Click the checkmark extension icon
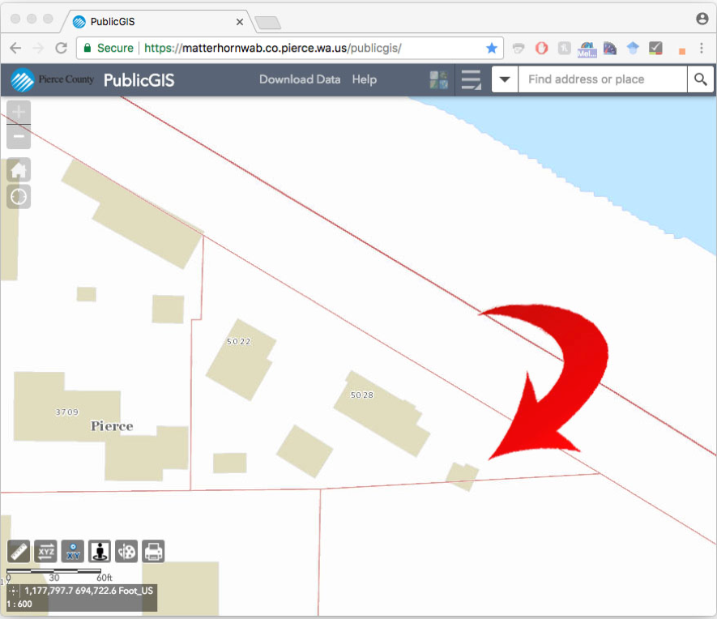 click(x=655, y=48)
